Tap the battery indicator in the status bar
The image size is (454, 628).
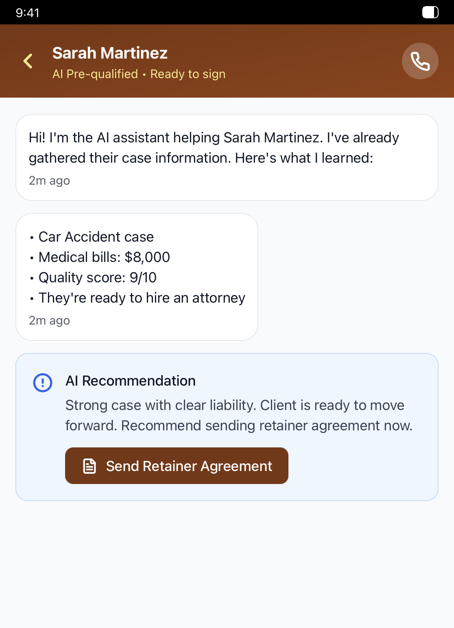pos(430,12)
